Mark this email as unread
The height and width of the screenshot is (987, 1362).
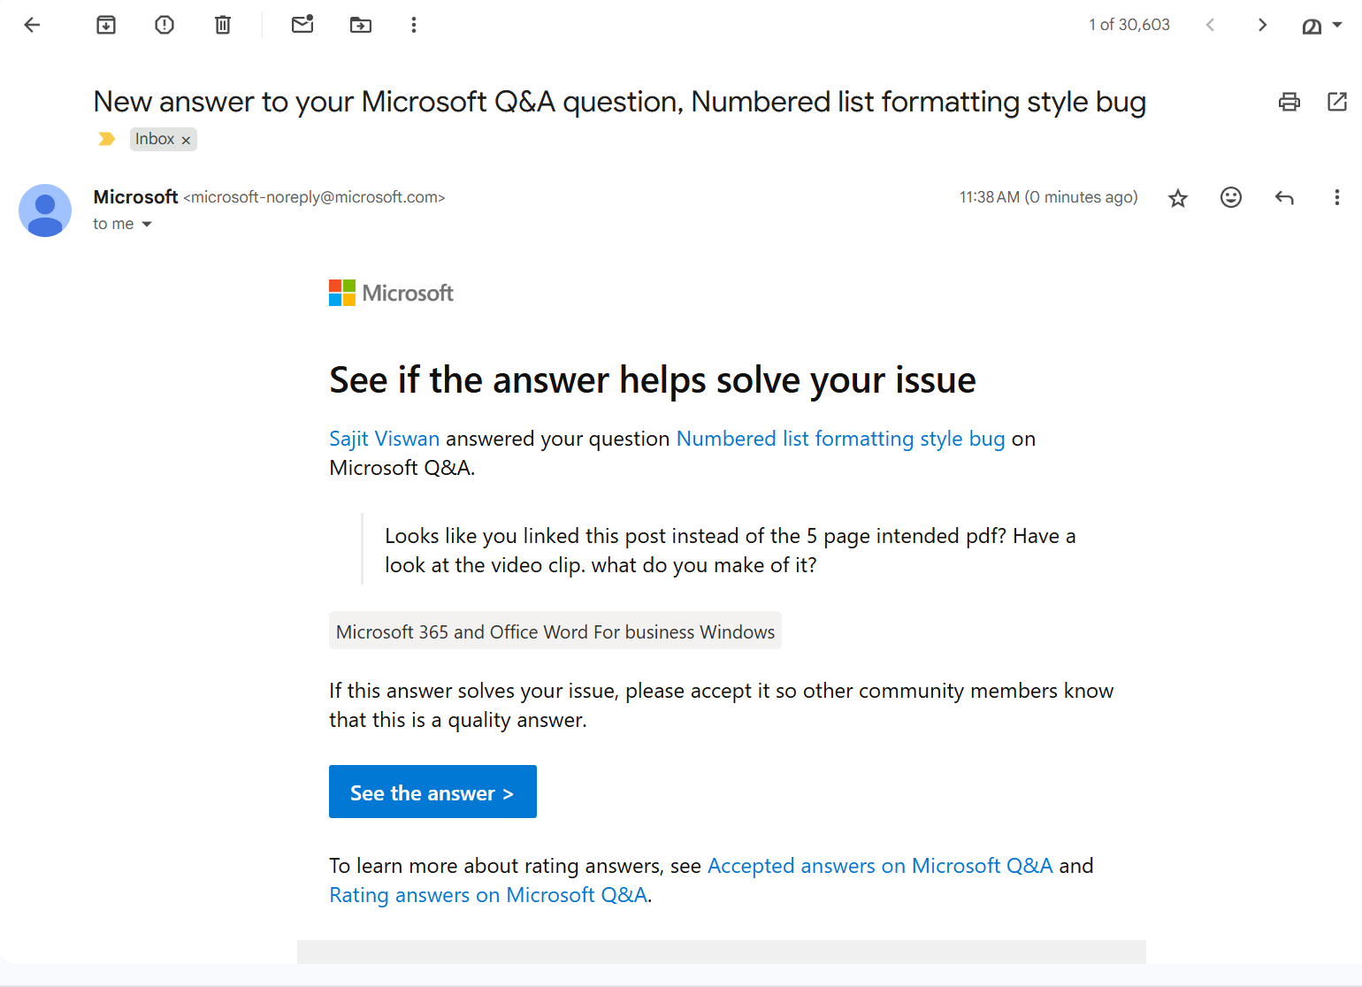302,25
